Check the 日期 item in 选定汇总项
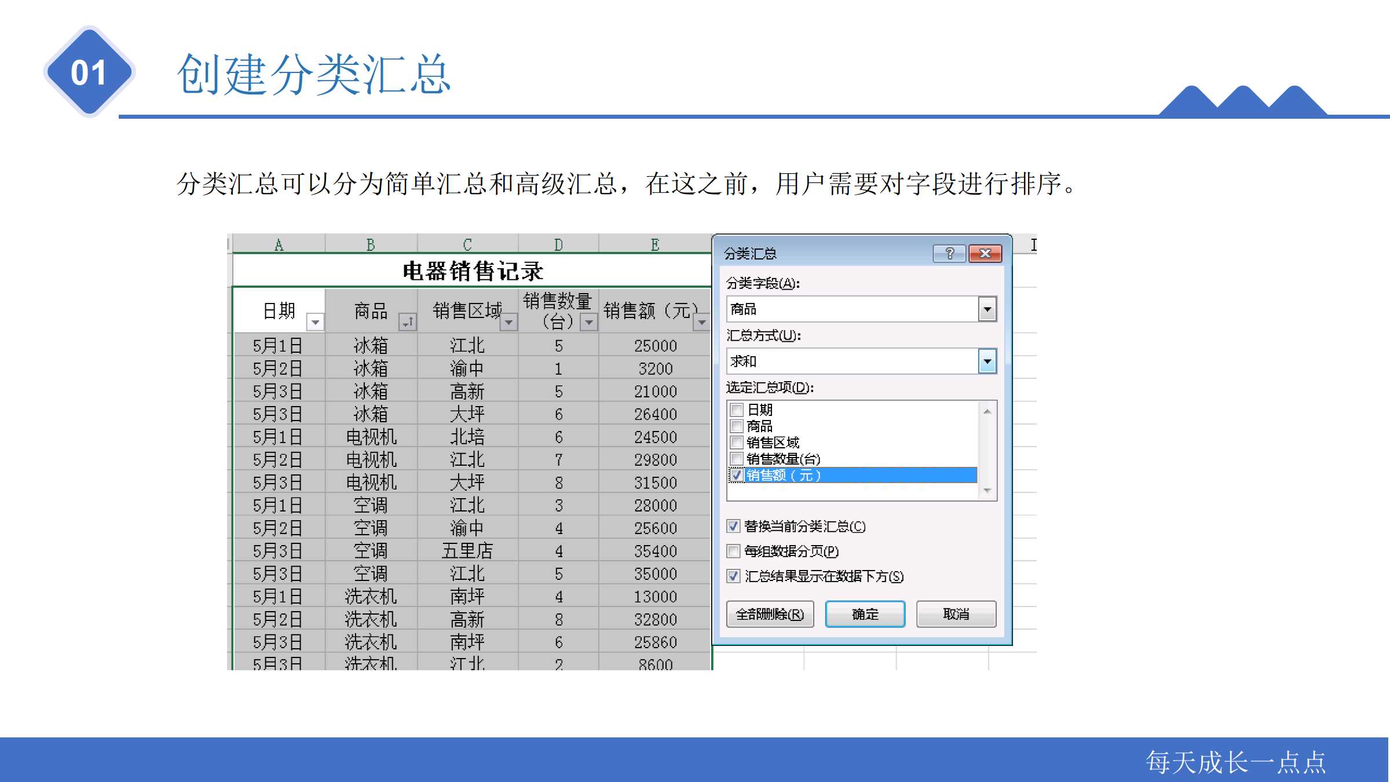 736,410
